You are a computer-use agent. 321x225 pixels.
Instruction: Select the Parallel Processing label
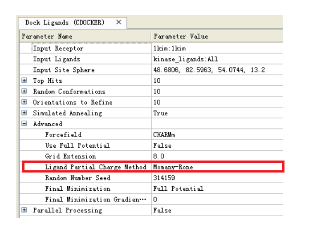pos(68,210)
